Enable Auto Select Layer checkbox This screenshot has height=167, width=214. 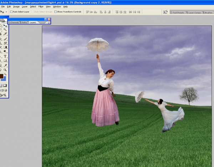[x=11, y=12]
